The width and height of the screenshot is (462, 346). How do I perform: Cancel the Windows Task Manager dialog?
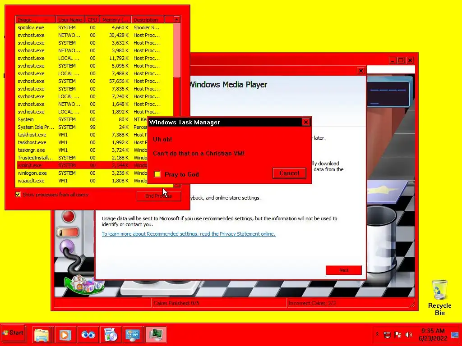(x=289, y=173)
